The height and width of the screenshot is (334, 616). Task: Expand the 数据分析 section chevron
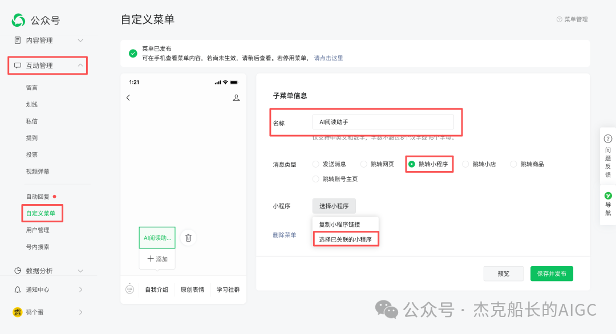(x=80, y=271)
